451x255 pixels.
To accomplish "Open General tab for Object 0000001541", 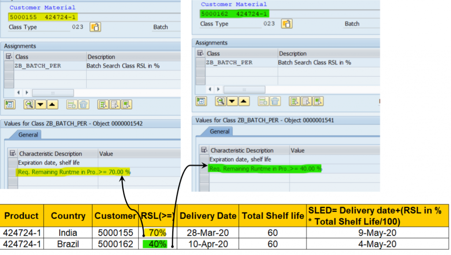I will [219, 132].
